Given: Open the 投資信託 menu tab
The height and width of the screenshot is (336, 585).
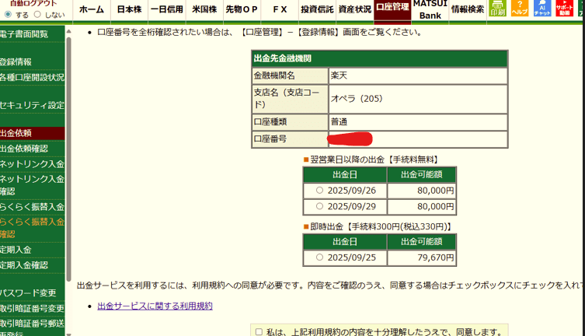Looking at the screenshot, I should pos(318,9).
